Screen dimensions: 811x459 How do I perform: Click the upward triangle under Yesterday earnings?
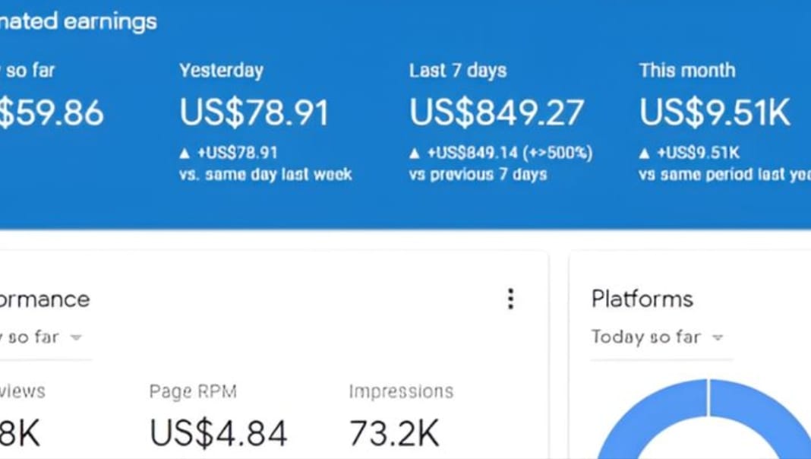(x=185, y=154)
